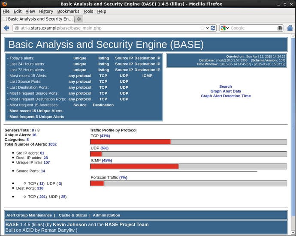The height and width of the screenshot is (236, 296).
Task: Open Portscan Traffic 7% link
Action: point(123,177)
